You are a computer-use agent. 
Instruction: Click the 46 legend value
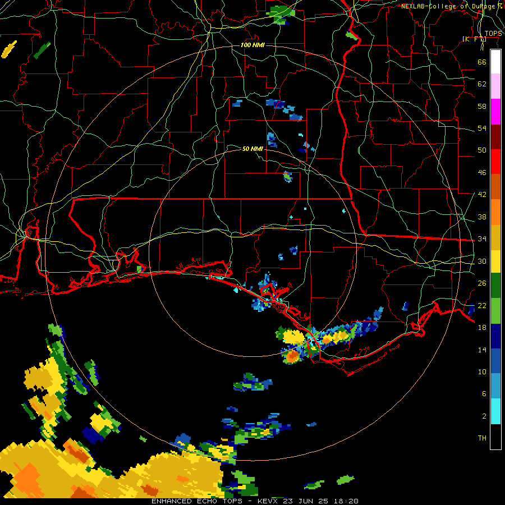(482, 173)
